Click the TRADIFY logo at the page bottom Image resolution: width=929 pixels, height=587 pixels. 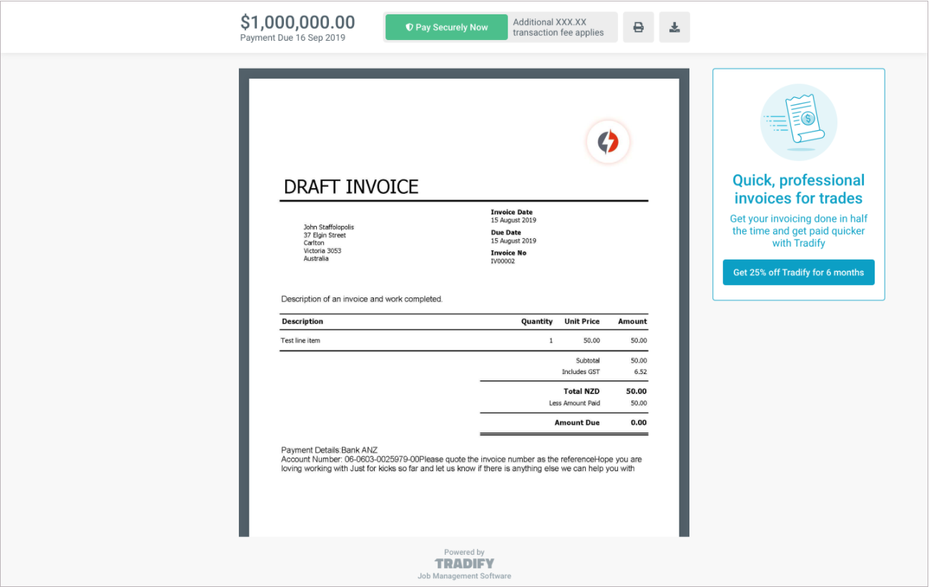click(x=463, y=563)
